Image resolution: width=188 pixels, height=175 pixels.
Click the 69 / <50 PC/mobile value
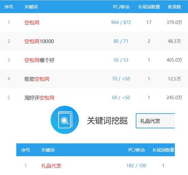[x=121, y=98]
